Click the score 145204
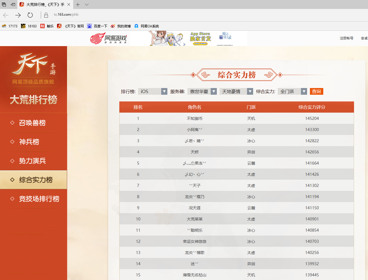Screen dimensions: 368x280 (312, 118)
